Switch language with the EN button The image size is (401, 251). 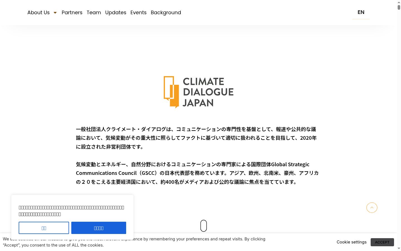361,12
